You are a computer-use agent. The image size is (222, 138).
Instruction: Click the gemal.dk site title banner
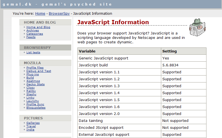[x=57, y=4]
